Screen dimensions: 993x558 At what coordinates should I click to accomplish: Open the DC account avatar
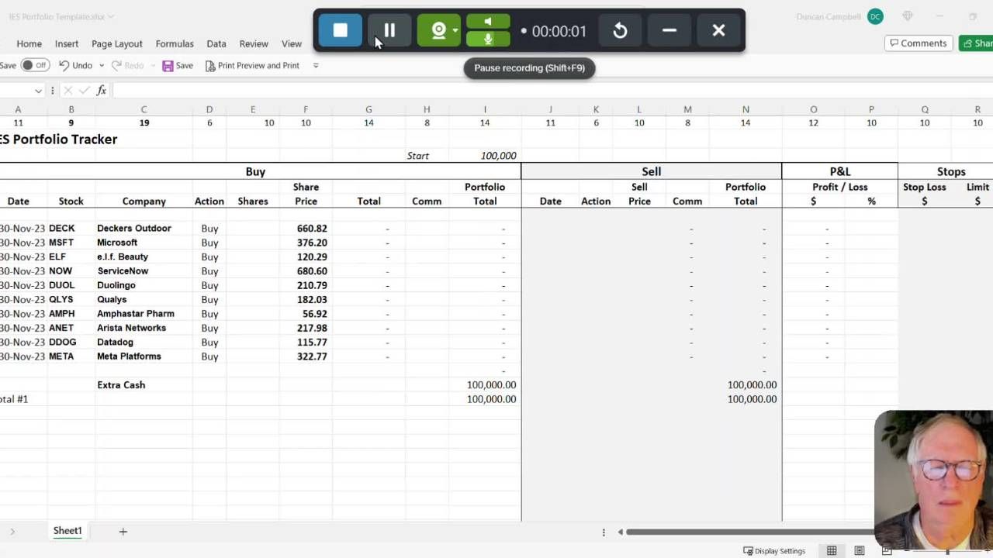point(875,16)
